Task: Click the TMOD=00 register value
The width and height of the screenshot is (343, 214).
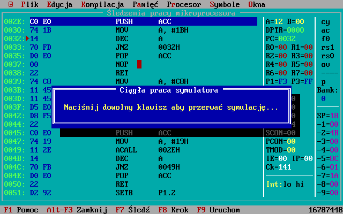Action: coord(281,150)
